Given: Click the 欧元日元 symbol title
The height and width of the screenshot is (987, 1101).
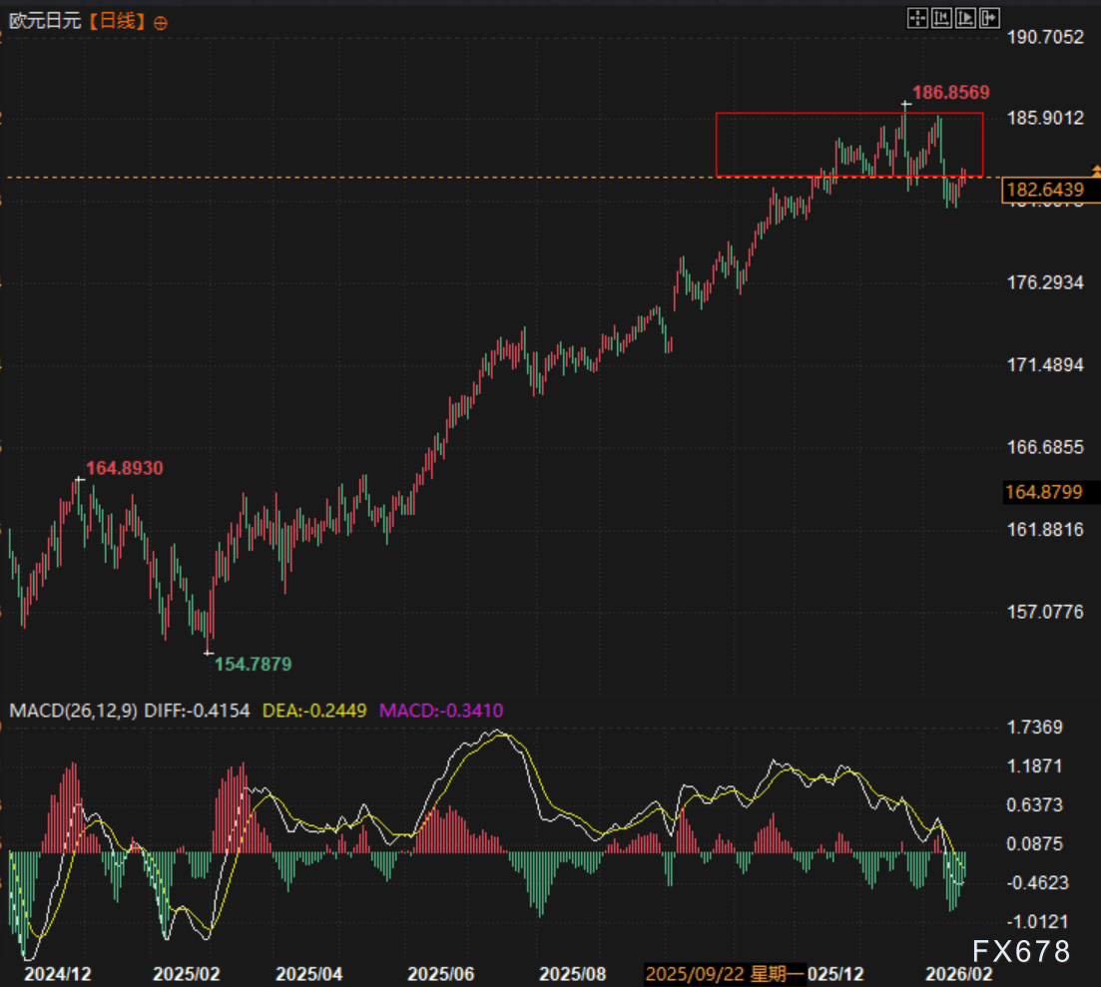Looking at the screenshot, I should click(x=42, y=21).
